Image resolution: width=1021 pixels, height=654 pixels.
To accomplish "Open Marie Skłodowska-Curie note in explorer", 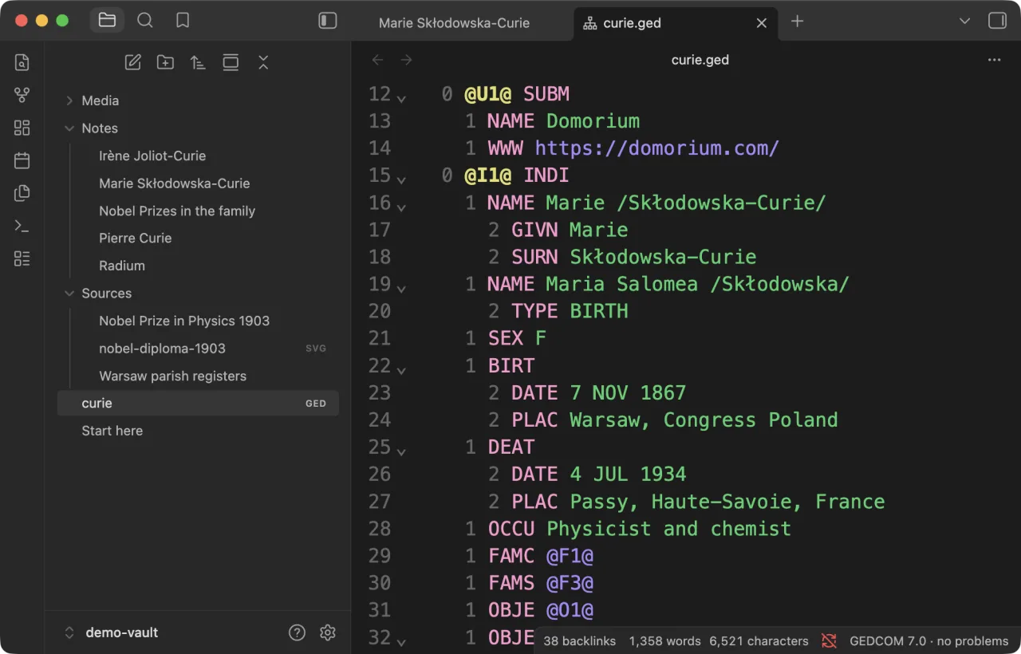I will click(x=175, y=183).
